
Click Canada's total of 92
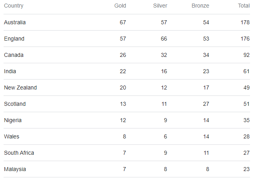pyautogui.click(x=246, y=55)
